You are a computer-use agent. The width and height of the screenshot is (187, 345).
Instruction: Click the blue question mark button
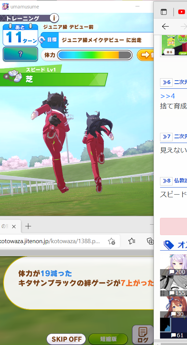point(21,54)
